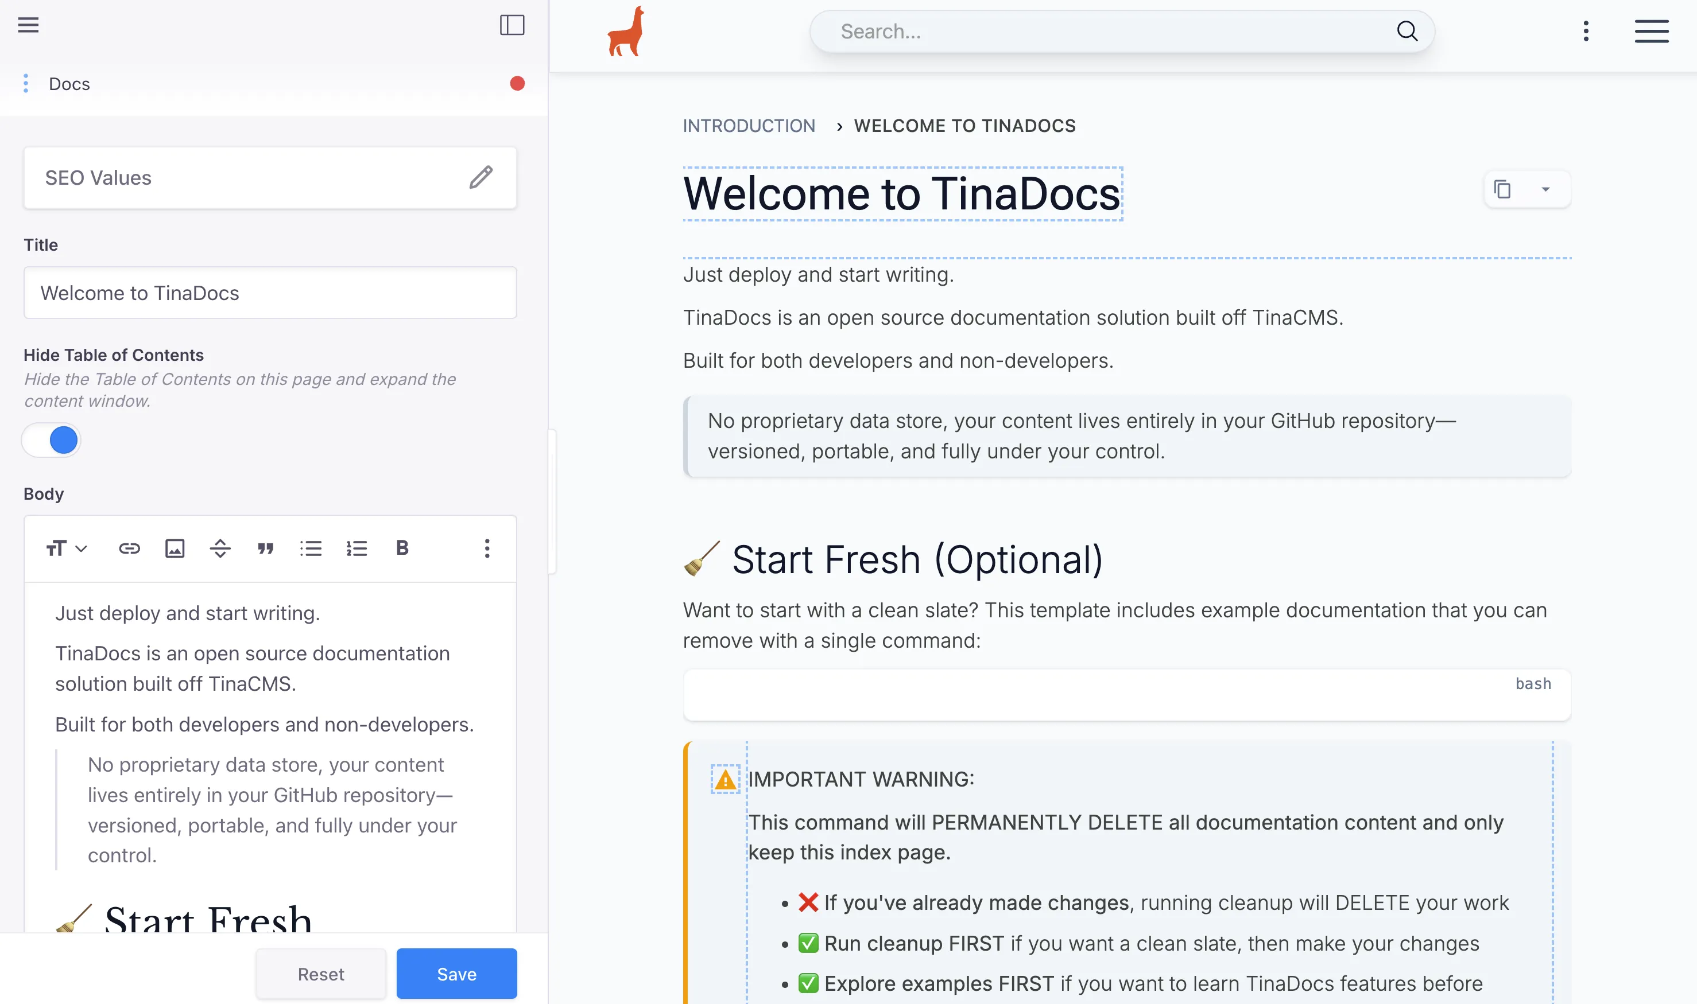Image resolution: width=1697 pixels, height=1004 pixels.
Task: Click 'Built for both developers' preview line
Action: click(x=898, y=361)
